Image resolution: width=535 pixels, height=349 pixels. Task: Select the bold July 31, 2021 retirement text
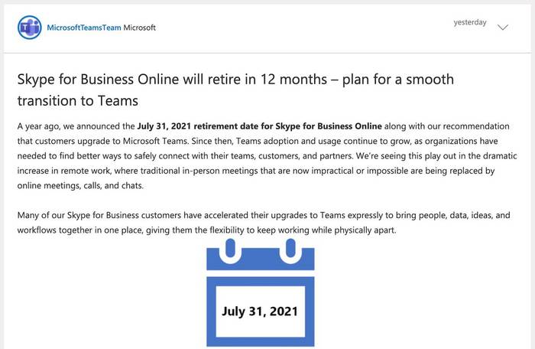259,126
